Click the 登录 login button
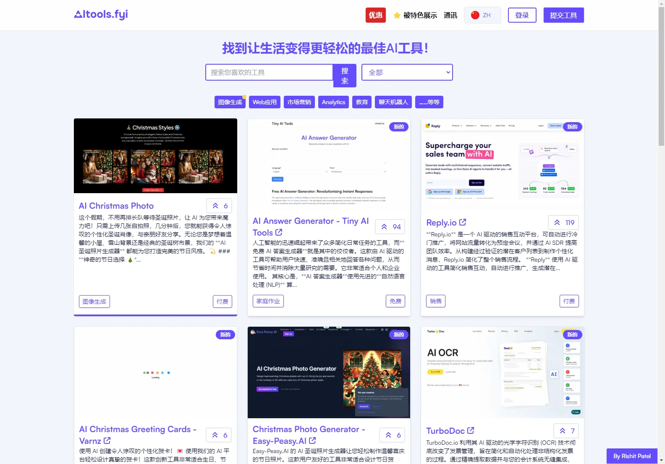The height and width of the screenshot is (464, 665). click(x=522, y=15)
